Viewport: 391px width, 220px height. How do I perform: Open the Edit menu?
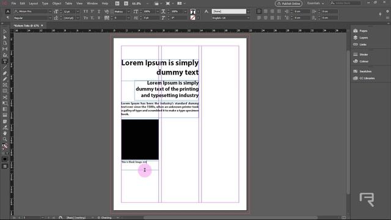point(23,4)
